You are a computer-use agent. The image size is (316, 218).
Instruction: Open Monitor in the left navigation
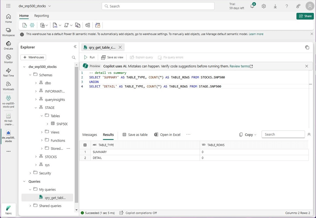[8, 59]
